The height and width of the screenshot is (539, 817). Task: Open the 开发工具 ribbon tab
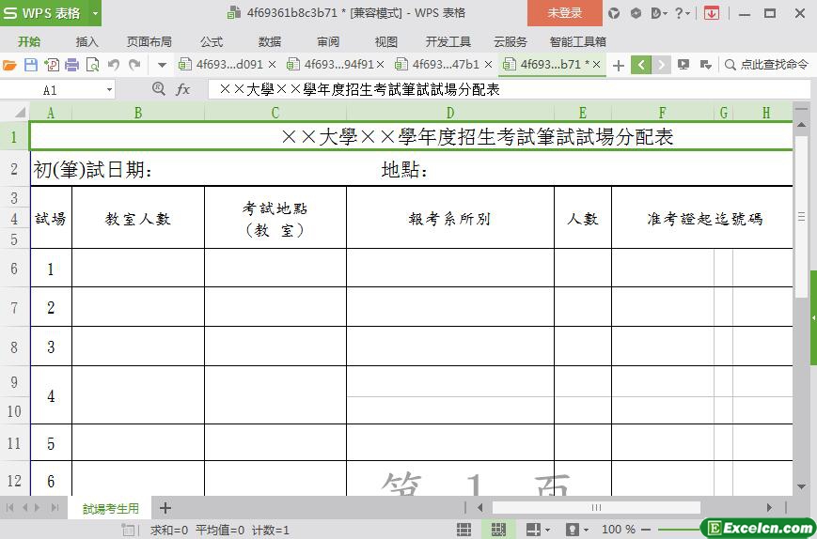(448, 41)
